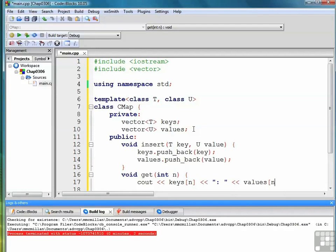Save the current file with floppy icon

(x=27, y=19)
